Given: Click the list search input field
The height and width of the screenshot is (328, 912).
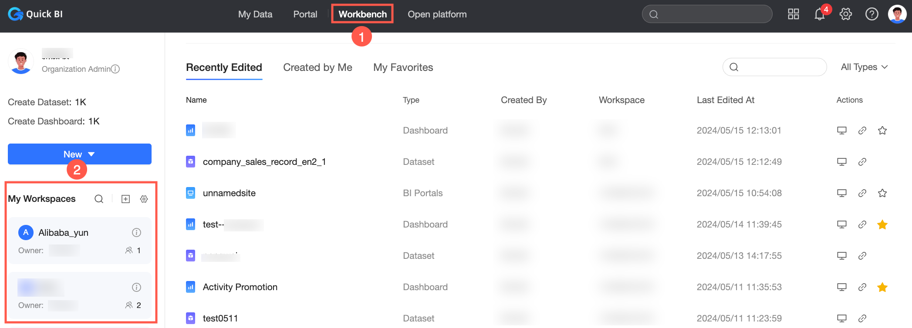Looking at the screenshot, I should coord(780,67).
